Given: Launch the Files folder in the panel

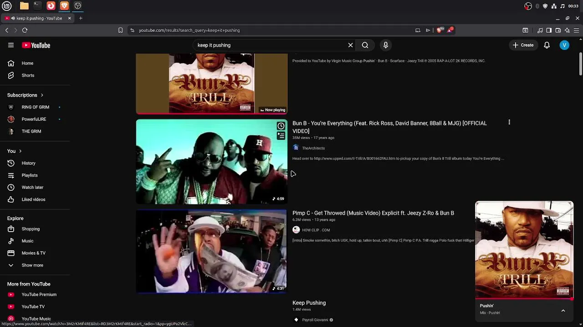Looking at the screenshot, I should (x=24, y=6).
